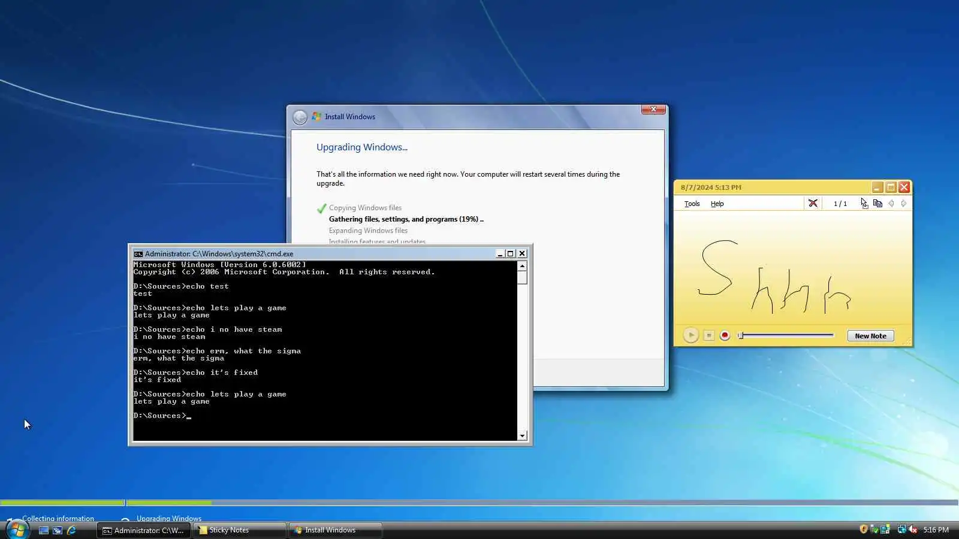
Task: Click the Upgrading Windows progress bar segment
Action: coord(542,502)
